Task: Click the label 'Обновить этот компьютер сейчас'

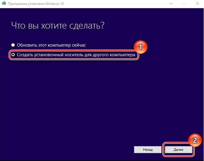Action: (x=51, y=45)
